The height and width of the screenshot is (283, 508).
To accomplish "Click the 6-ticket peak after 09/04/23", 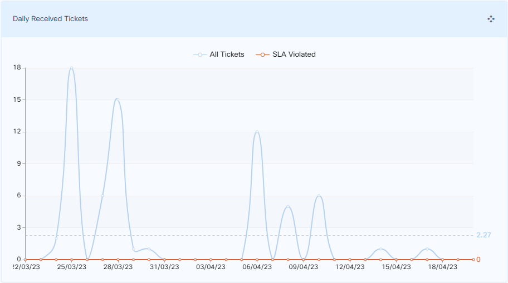I will coord(319,196).
